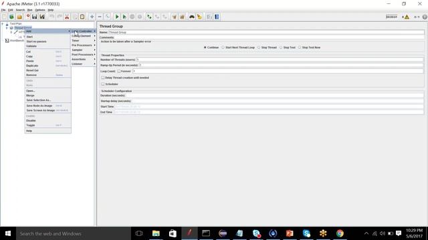This screenshot has height=240, width=428.
Task: Expand the Post Processors submenu
Action: point(84,55)
